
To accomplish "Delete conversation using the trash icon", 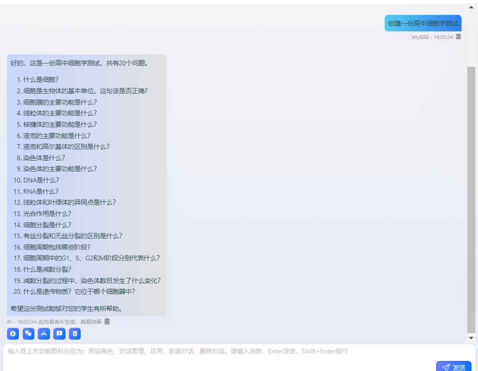I will click(75, 334).
